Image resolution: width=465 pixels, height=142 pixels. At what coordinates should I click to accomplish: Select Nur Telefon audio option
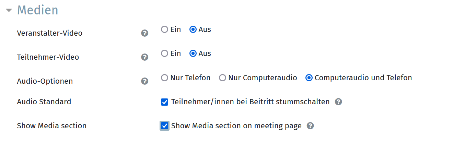tap(165, 78)
